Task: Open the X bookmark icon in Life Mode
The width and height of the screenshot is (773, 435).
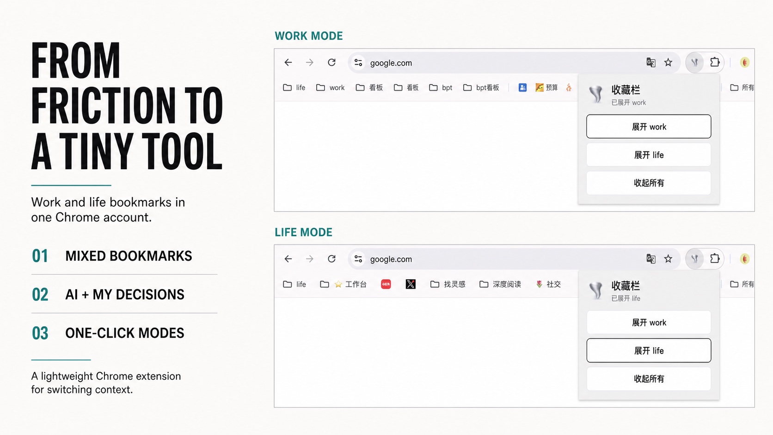Action: click(x=411, y=284)
